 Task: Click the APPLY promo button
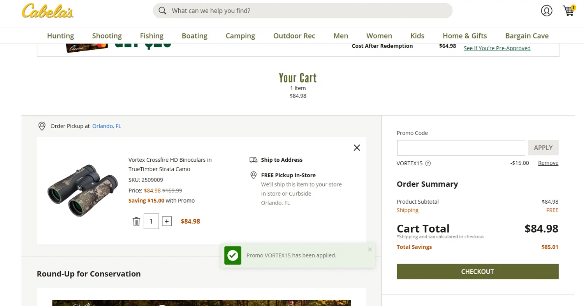click(x=543, y=148)
